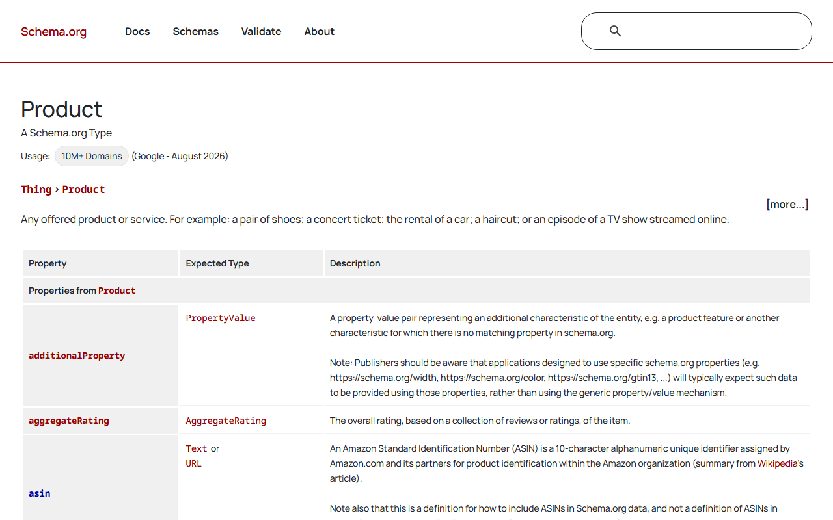
Task: Select the About menu item
Action: click(319, 31)
